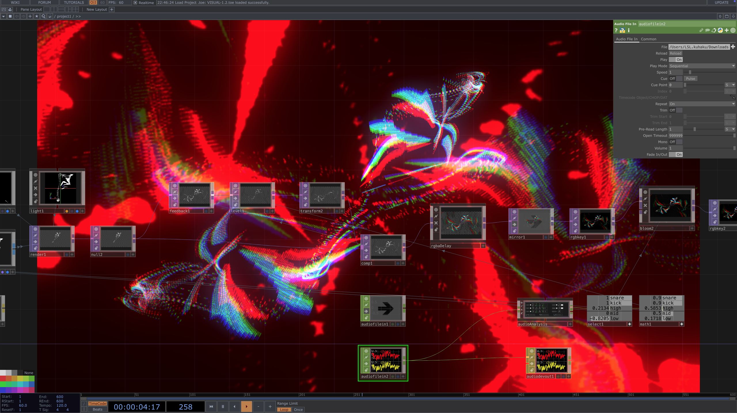Click the pencil edit icon in parameter panel
Image resolution: width=737 pixels, height=413 pixels.
coord(701,30)
